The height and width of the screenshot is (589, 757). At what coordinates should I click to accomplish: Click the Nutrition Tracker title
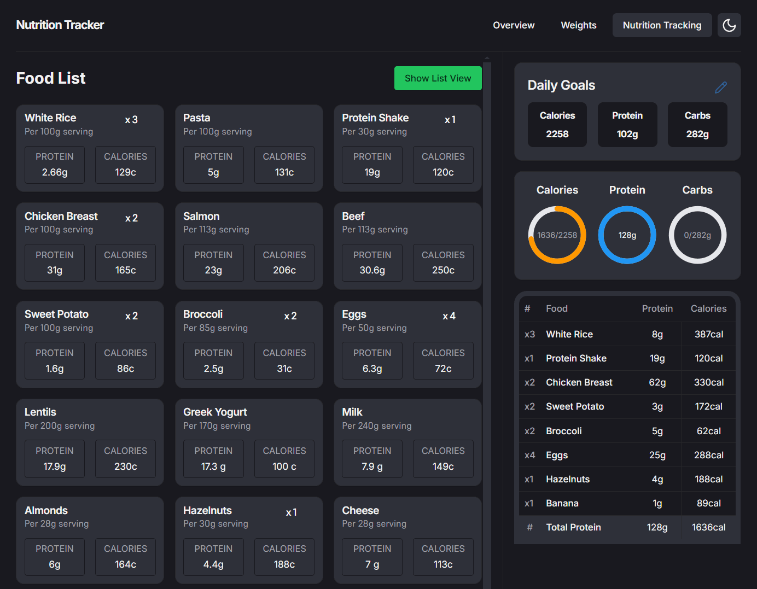coord(60,25)
